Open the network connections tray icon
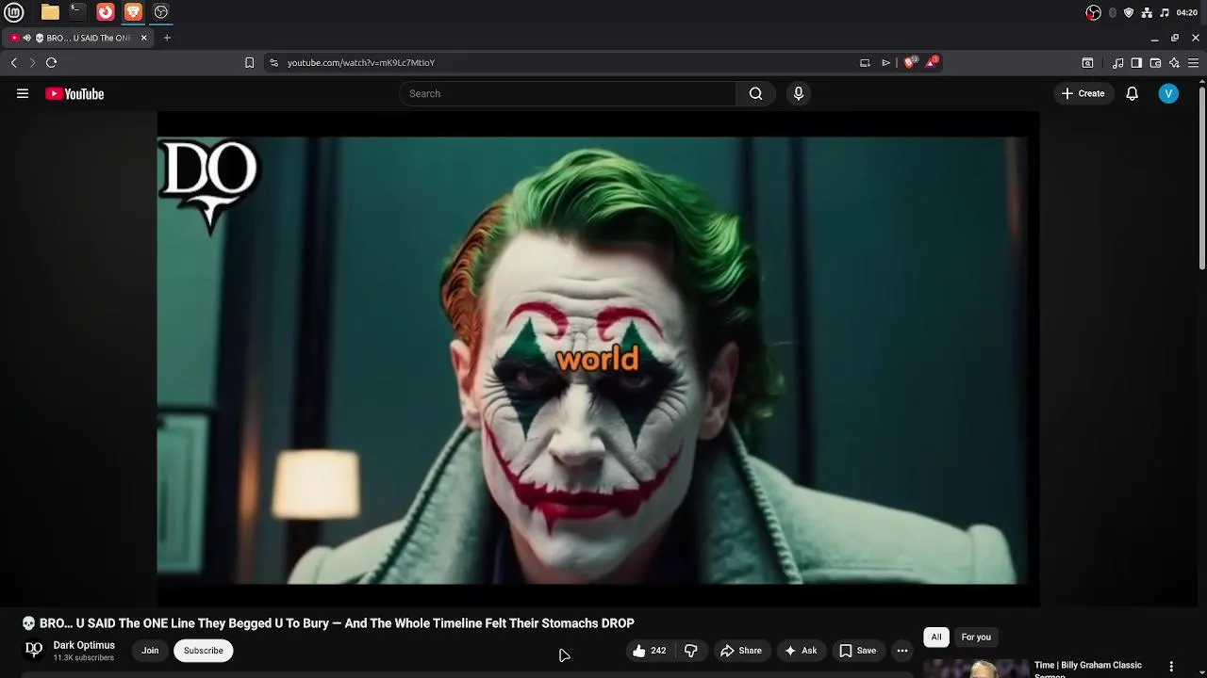This screenshot has width=1207, height=678. pyautogui.click(x=1147, y=12)
